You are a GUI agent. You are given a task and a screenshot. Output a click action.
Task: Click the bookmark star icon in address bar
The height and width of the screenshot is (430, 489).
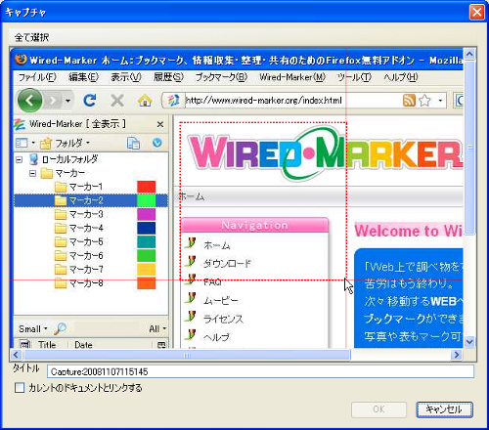coord(424,101)
